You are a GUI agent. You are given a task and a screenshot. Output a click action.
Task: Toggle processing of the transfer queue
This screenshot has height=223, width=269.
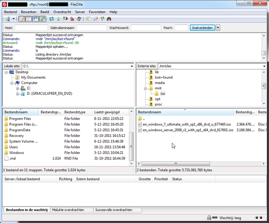tap(58, 19)
